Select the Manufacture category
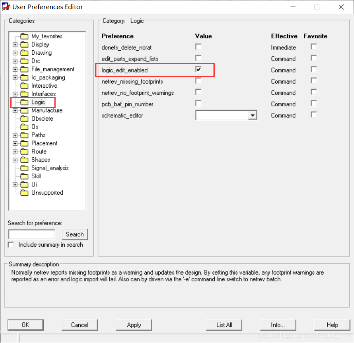This screenshot has width=354, height=343. 47,110
